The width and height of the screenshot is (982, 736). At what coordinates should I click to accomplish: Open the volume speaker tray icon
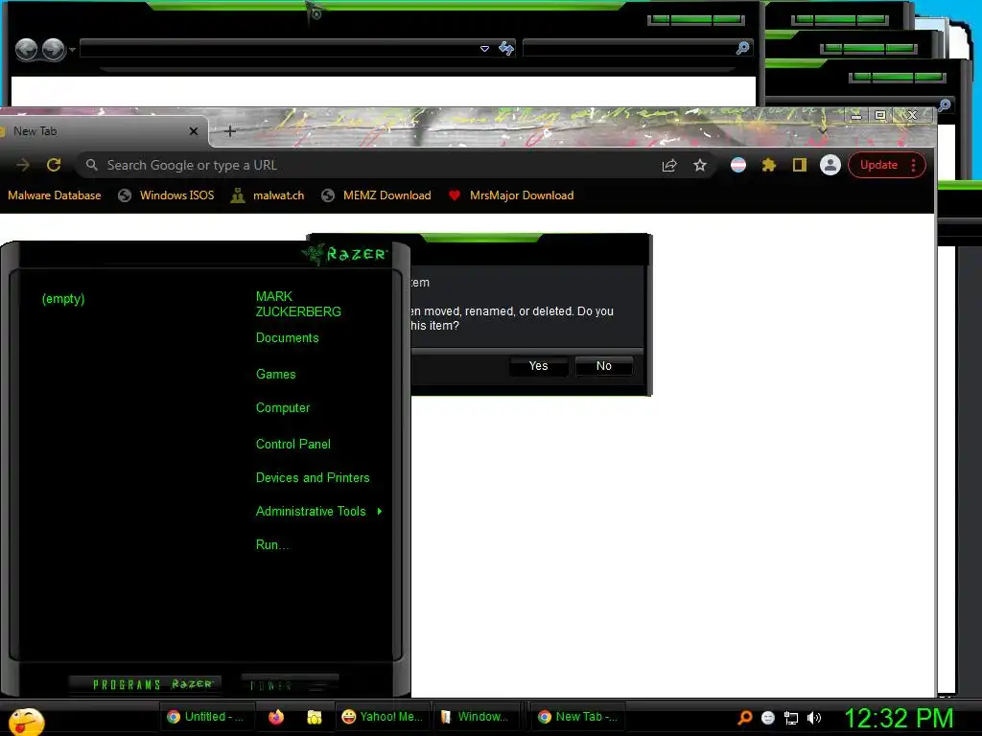[x=814, y=718]
